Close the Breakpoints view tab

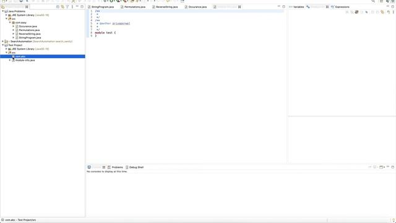click(x=327, y=7)
